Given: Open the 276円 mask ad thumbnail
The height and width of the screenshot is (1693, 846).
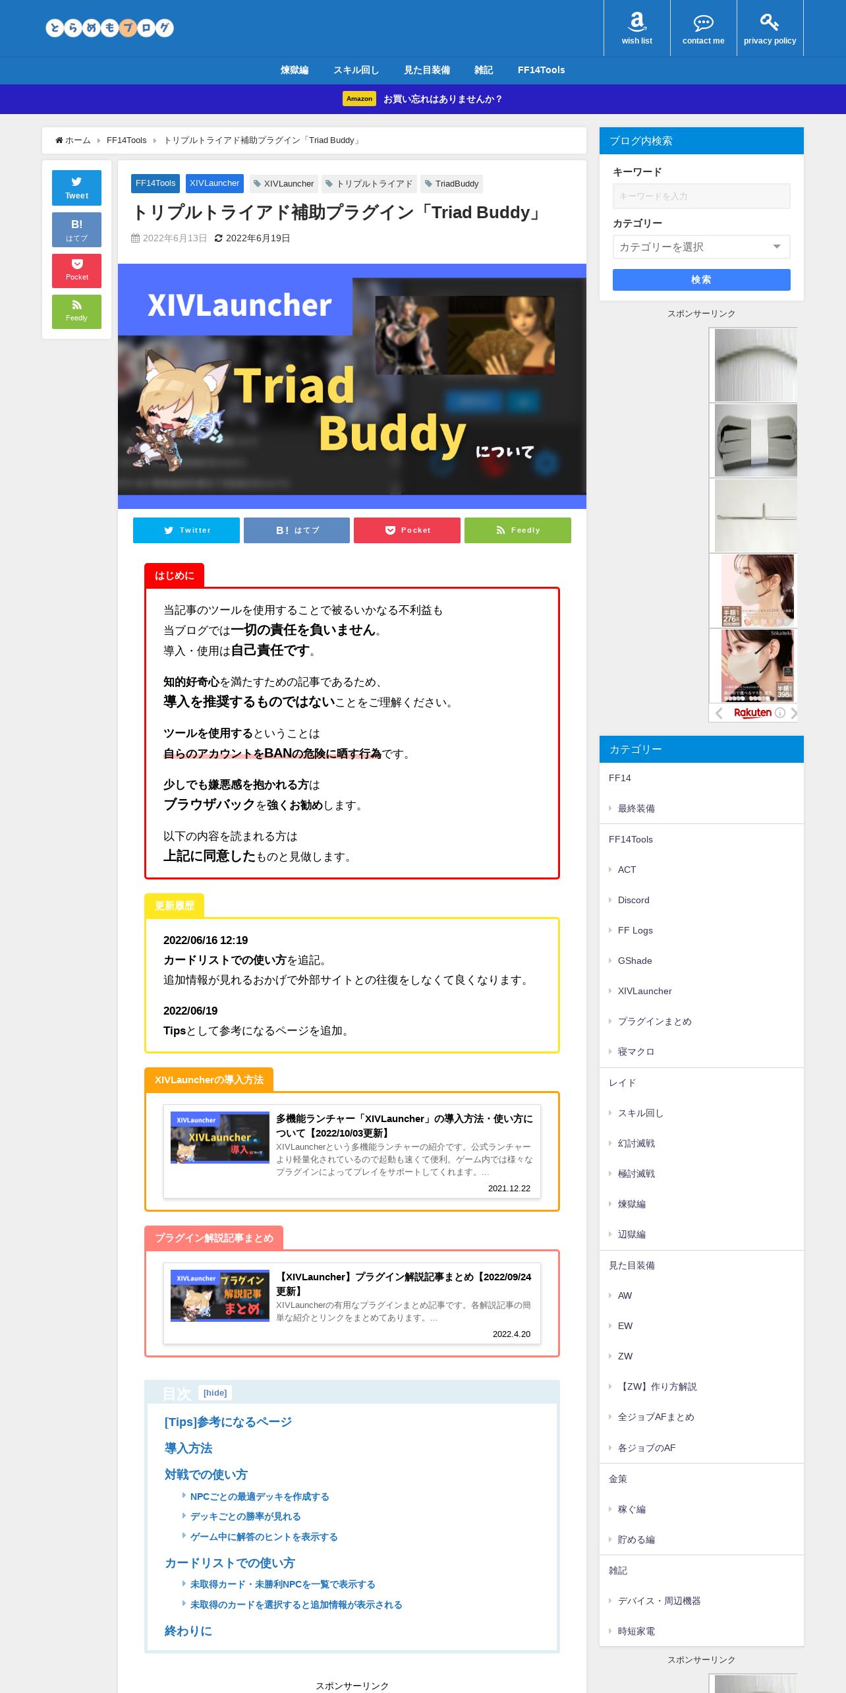Looking at the screenshot, I should point(756,591).
